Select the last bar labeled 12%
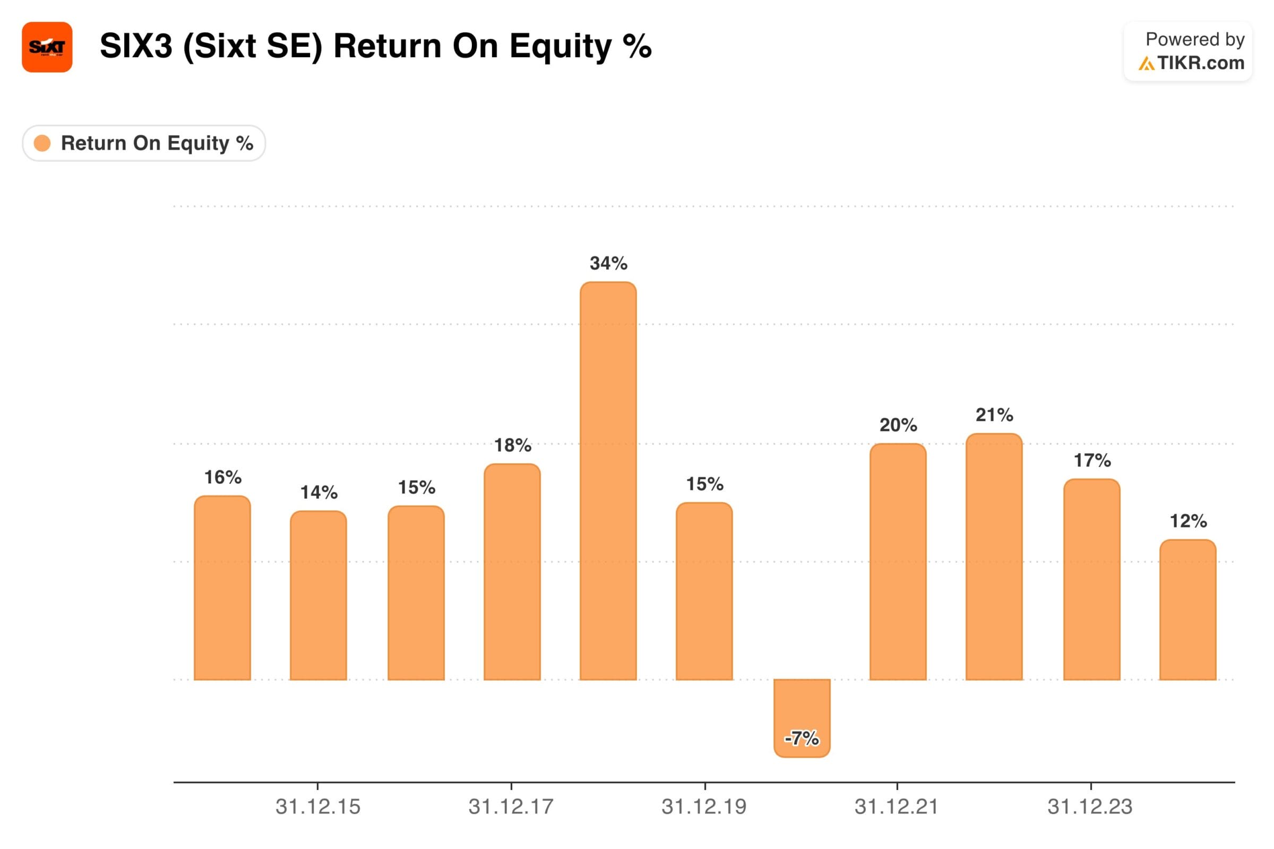 [1188, 610]
